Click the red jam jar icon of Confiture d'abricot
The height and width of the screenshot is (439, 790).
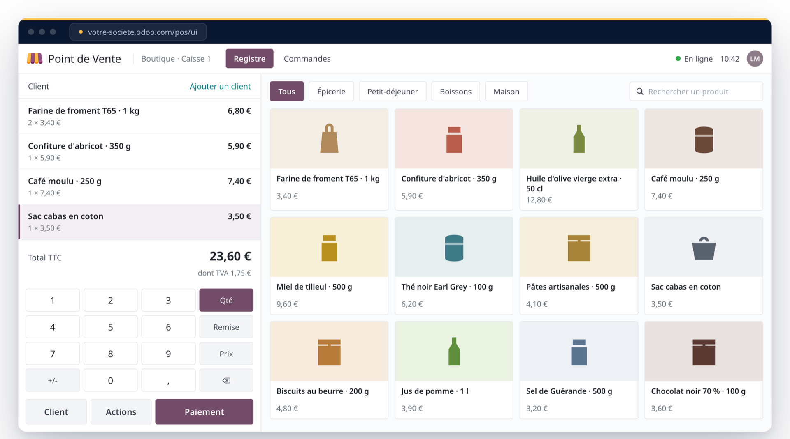pos(454,140)
